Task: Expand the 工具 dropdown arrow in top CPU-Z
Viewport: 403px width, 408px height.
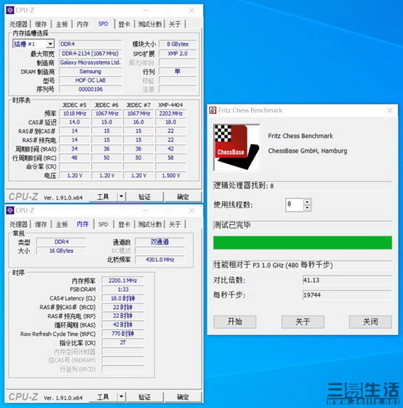Action: coord(121,196)
